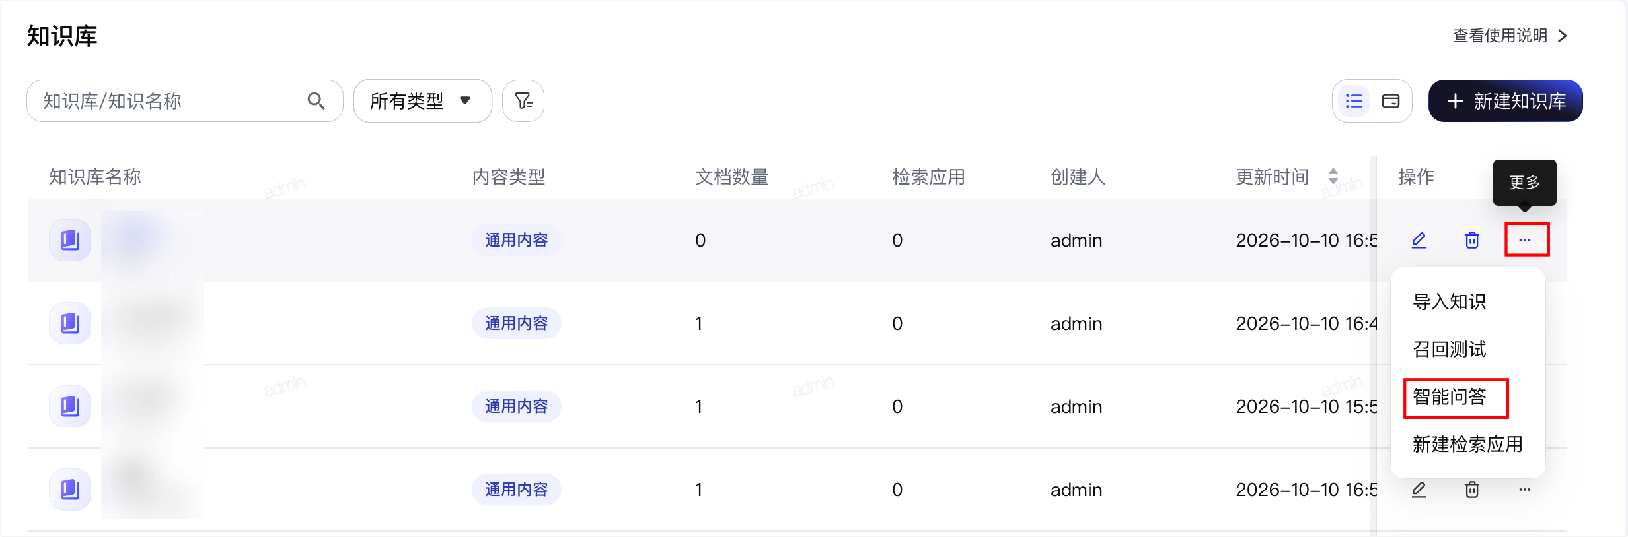Switch to list view layout

click(1354, 101)
